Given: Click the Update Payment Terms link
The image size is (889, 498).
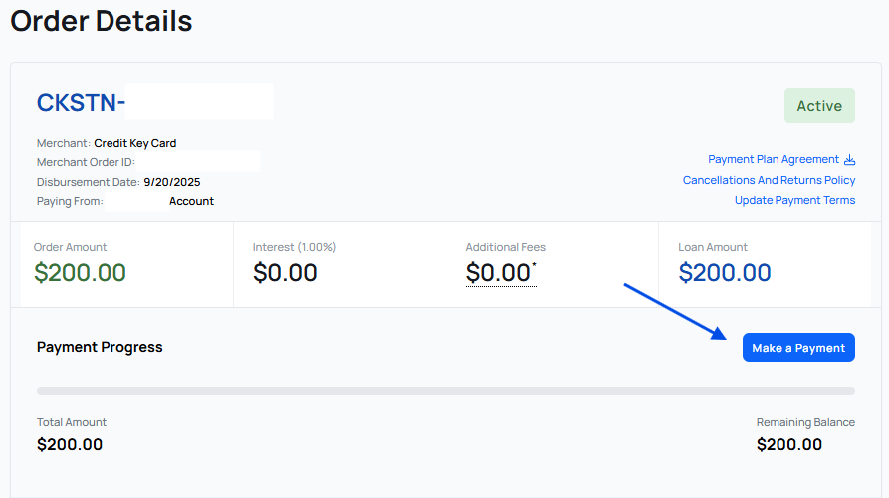Looking at the screenshot, I should [794, 200].
